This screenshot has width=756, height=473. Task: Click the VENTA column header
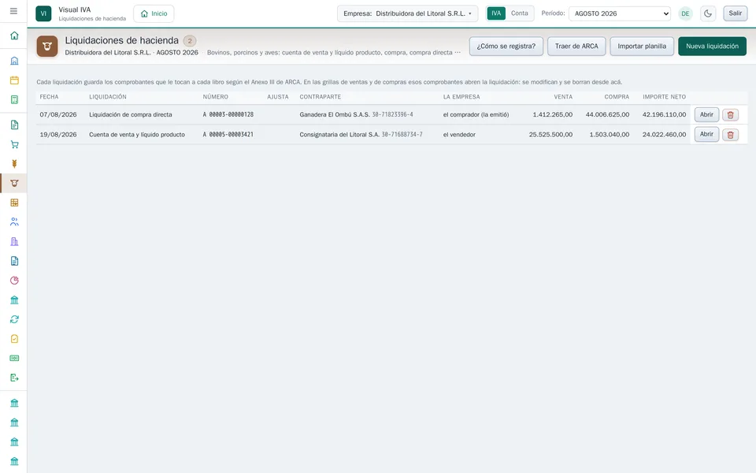pyautogui.click(x=563, y=97)
